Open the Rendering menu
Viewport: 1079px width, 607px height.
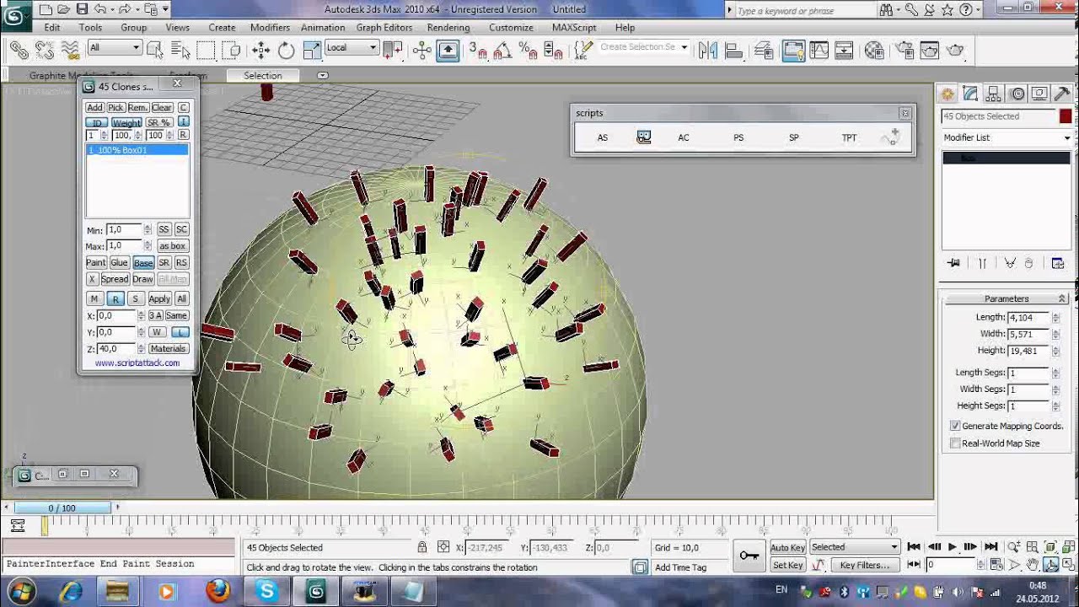448,28
